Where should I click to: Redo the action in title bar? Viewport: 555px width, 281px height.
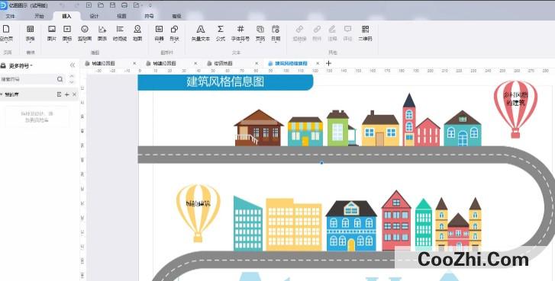point(76,5)
